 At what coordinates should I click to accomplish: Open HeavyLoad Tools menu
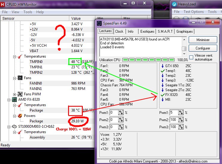212,12
